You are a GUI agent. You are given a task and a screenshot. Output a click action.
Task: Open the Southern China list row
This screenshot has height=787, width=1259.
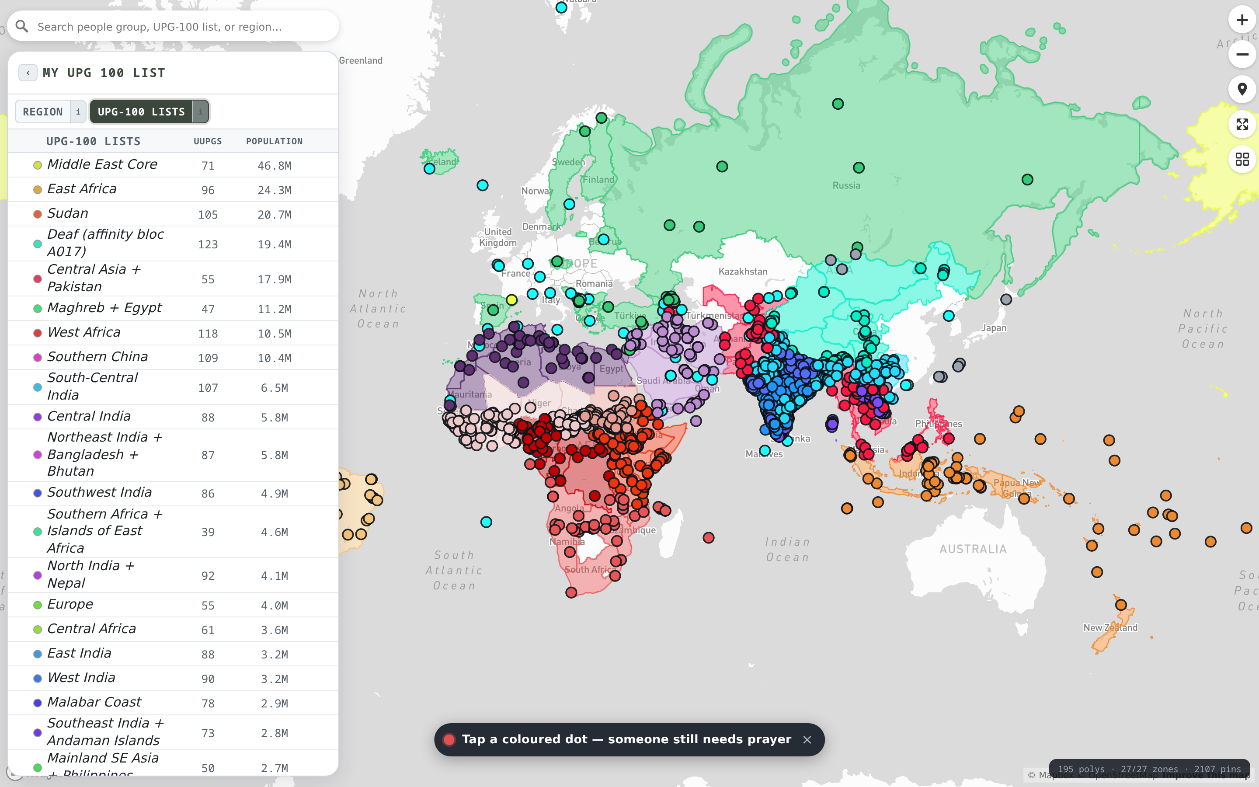[x=173, y=358]
